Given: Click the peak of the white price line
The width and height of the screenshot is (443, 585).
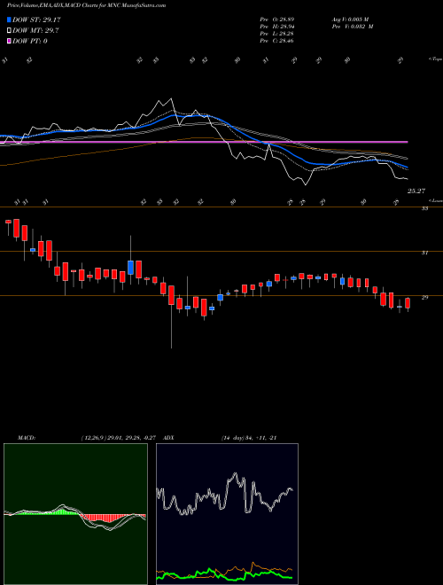Looking at the screenshot, I should (x=171, y=98).
